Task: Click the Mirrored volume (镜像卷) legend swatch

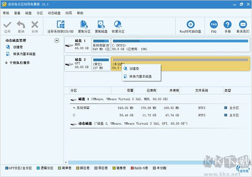Action: (114, 168)
